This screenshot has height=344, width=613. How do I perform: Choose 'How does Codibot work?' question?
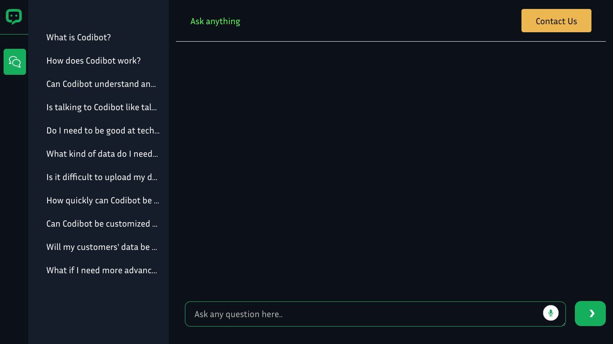pos(93,60)
